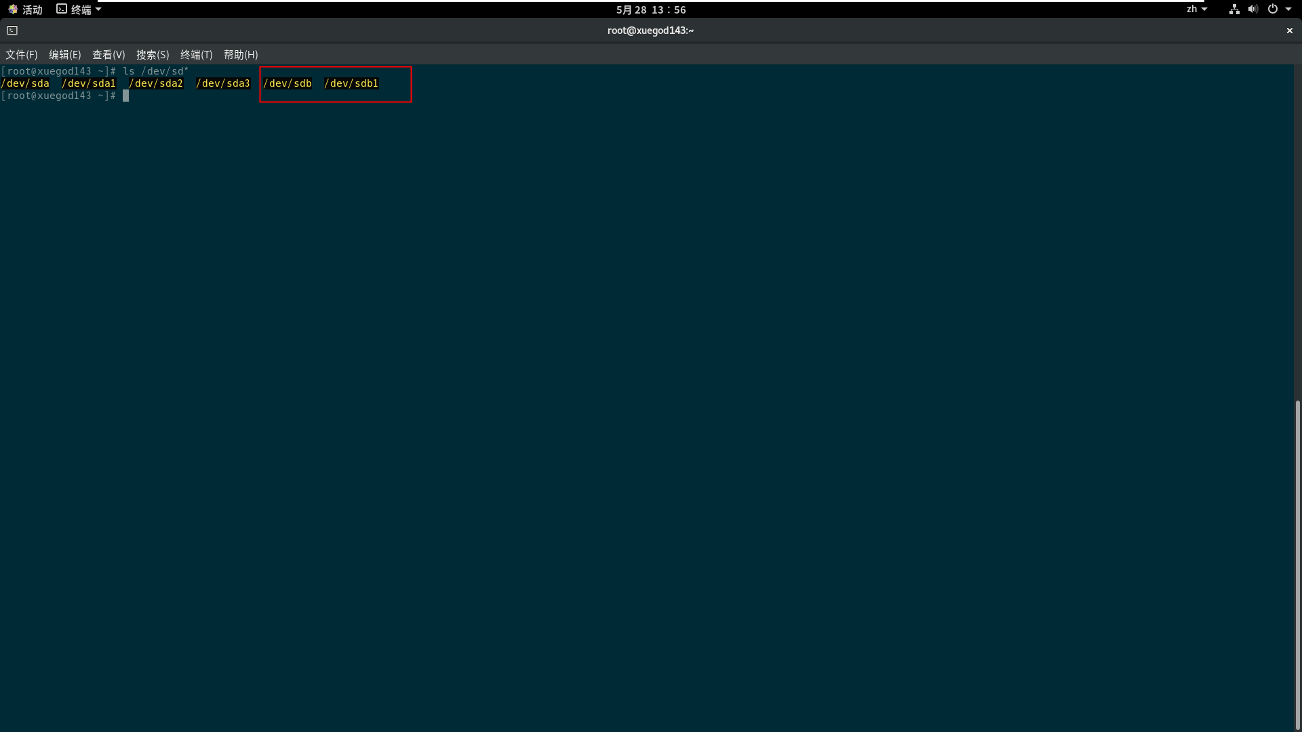
Task: Click the volume speaker icon
Action: [x=1252, y=9]
